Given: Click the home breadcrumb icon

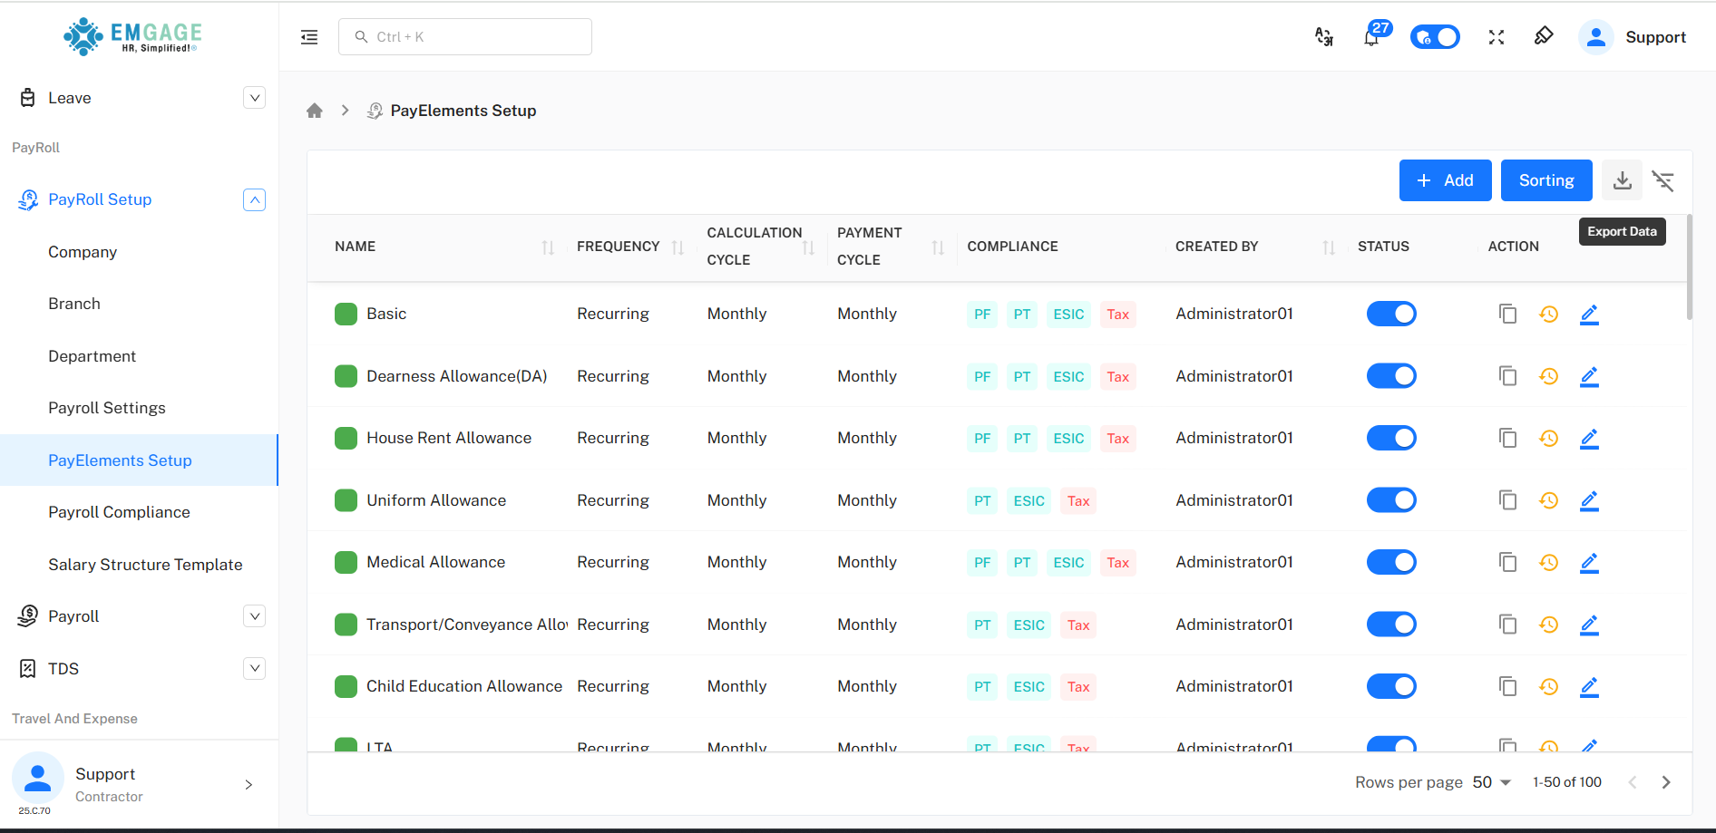Looking at the screenshot, I should coord(315,111).
